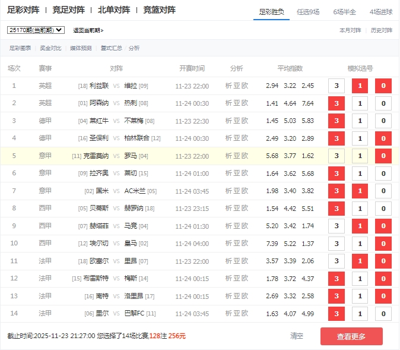This screenshot has width=400, height=350.
Task: Open the 媒体预测 toolbar link
Action: [x=81, y=48]
